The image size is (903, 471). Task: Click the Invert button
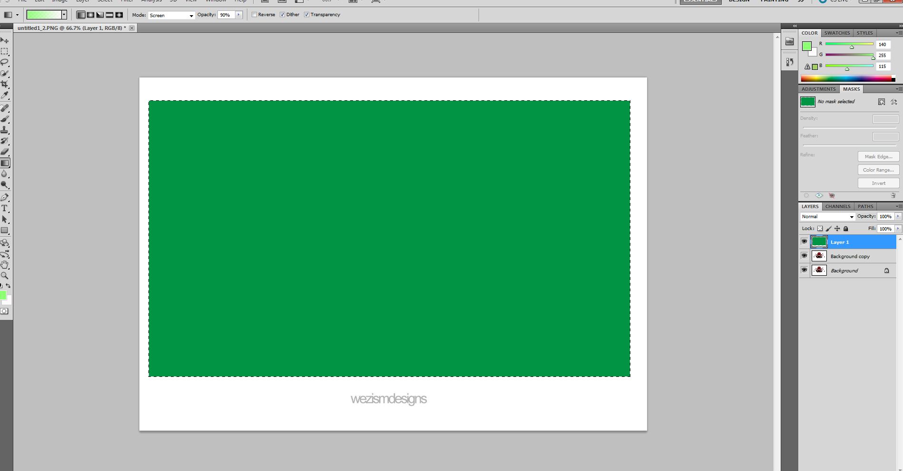[878, 183]
